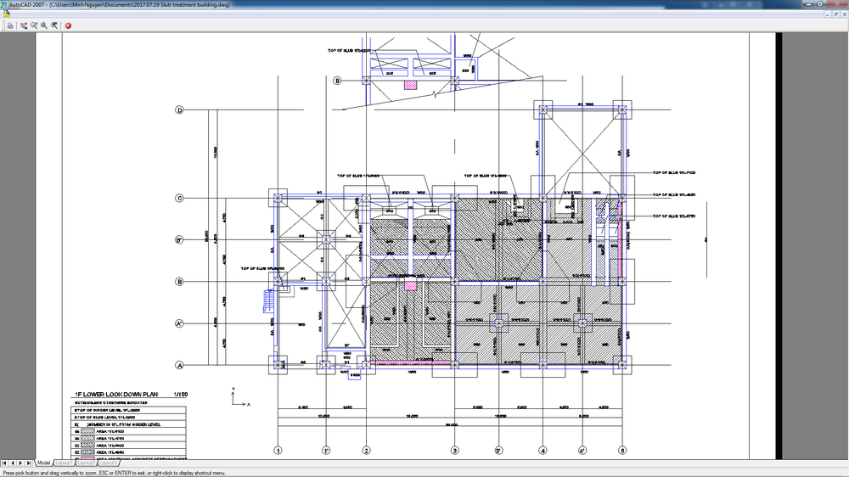The height and width of the screenshot is (477, 849).
Task: Click the Zoom Original magnifier icon
Action: click(54, 25)
